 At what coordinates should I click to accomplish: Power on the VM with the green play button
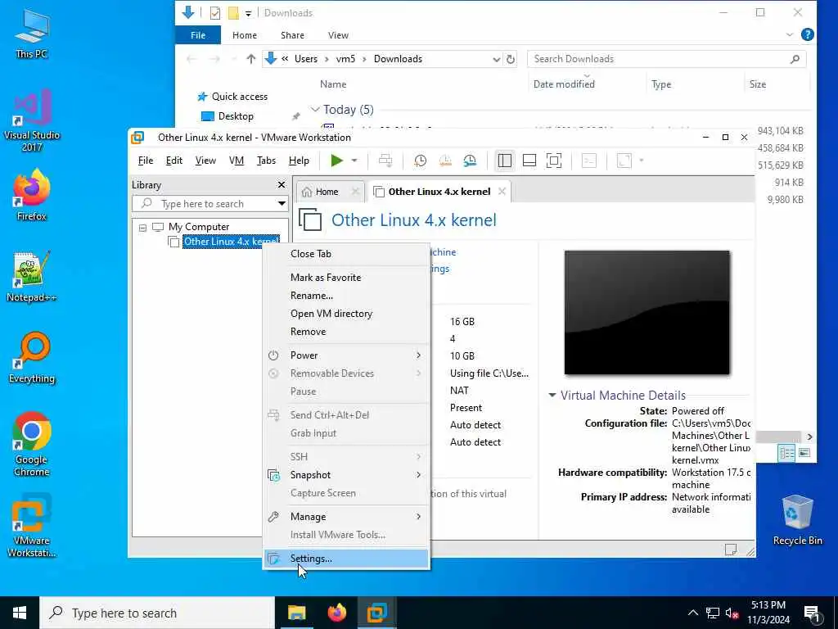336,161
